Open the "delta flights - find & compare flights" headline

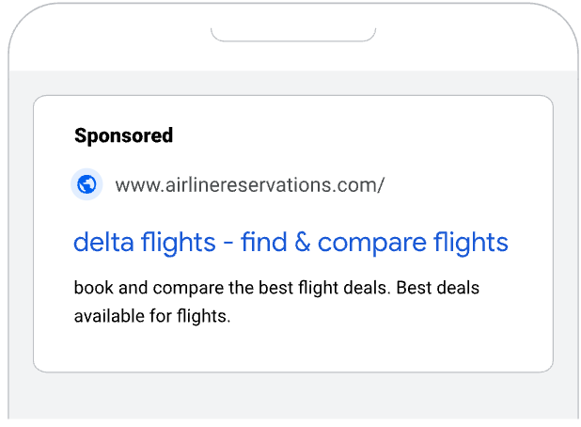(290, 243)
